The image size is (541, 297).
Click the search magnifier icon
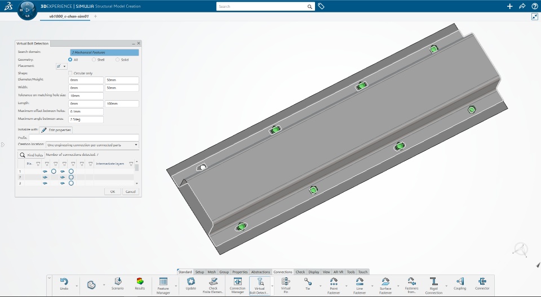click(310, 7)
